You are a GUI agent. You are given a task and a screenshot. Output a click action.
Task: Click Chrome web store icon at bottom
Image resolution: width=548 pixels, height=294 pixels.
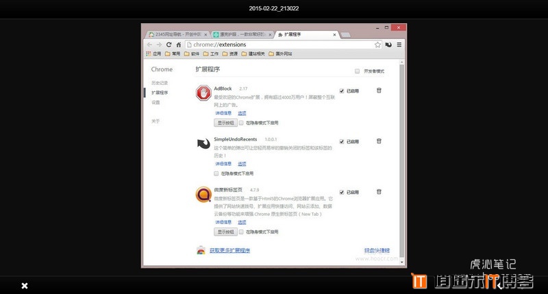coord(201,250)
